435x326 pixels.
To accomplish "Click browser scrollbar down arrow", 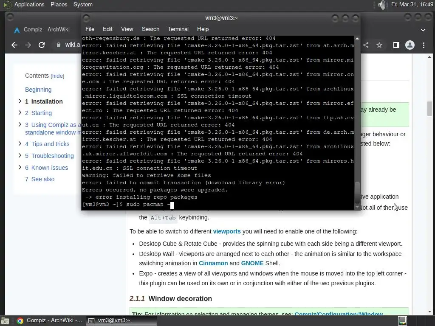I will [430, 311].
